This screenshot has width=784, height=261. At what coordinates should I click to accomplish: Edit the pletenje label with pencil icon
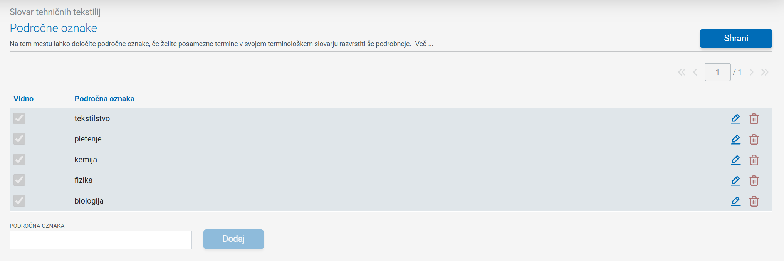point(735,139)
